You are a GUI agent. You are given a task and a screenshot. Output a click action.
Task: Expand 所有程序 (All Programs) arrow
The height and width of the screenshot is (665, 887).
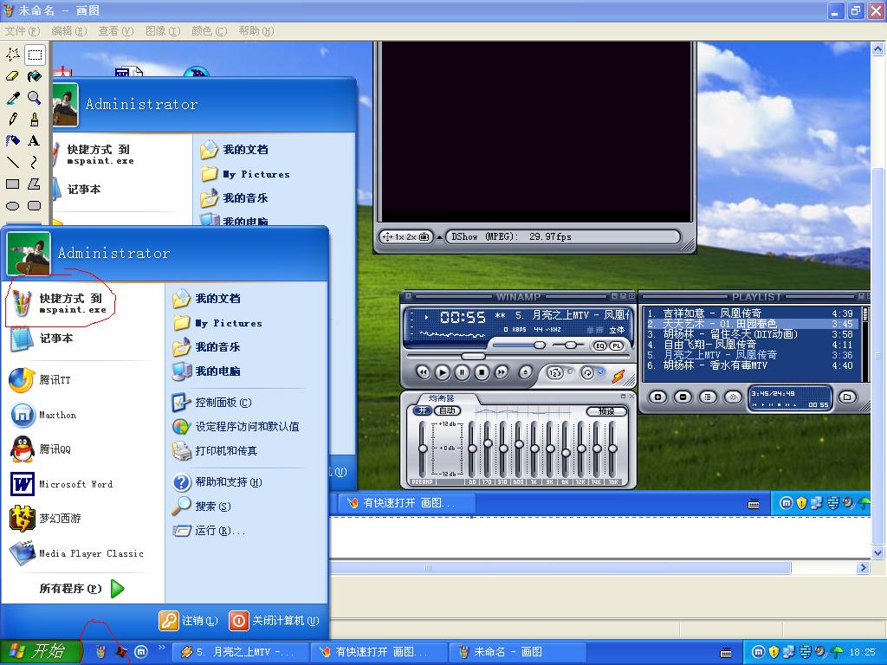click(117, 589)
